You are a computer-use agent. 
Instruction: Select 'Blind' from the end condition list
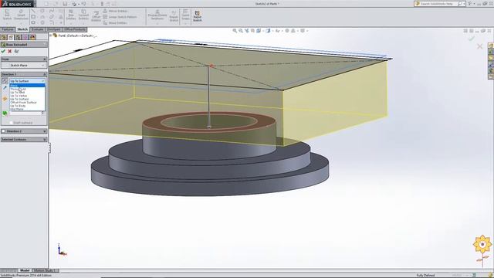(x=28, y=86)
